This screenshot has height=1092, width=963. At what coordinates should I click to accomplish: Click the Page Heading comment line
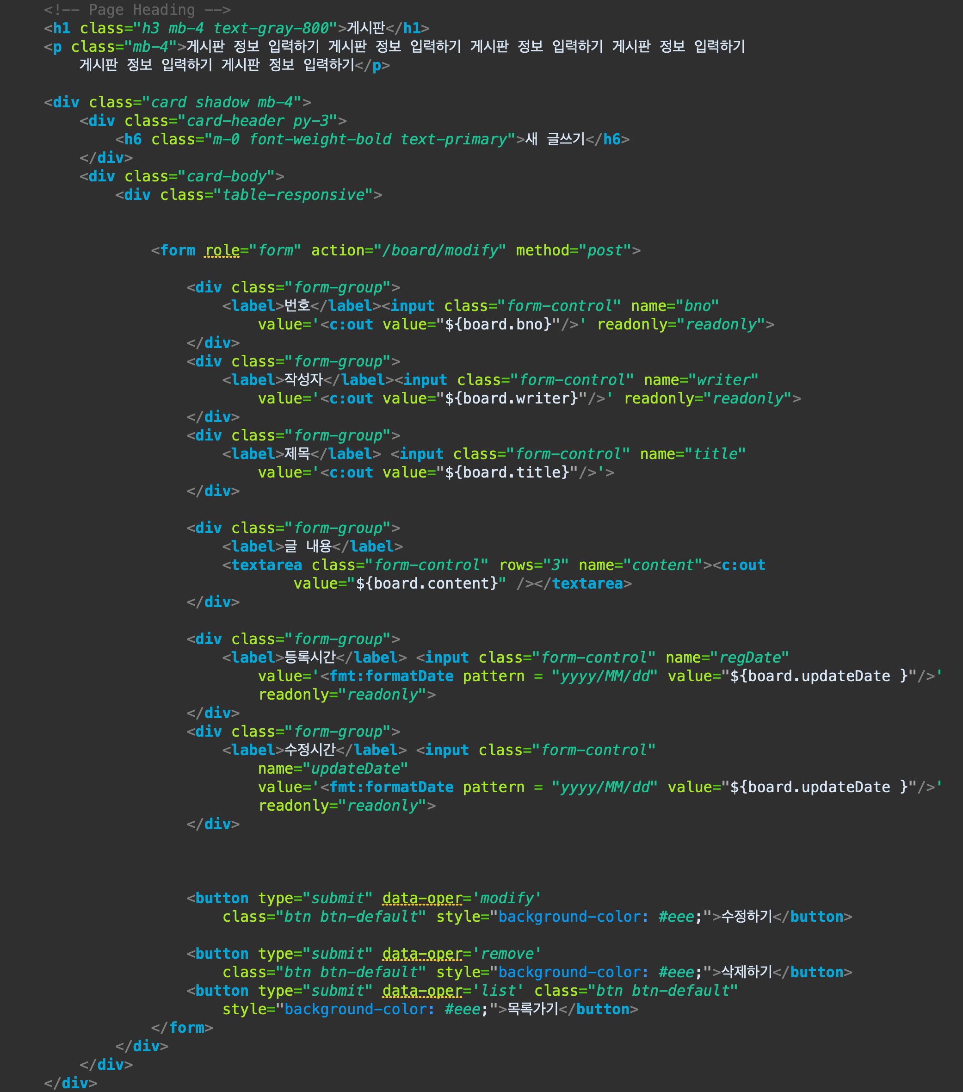click(137, 10)
